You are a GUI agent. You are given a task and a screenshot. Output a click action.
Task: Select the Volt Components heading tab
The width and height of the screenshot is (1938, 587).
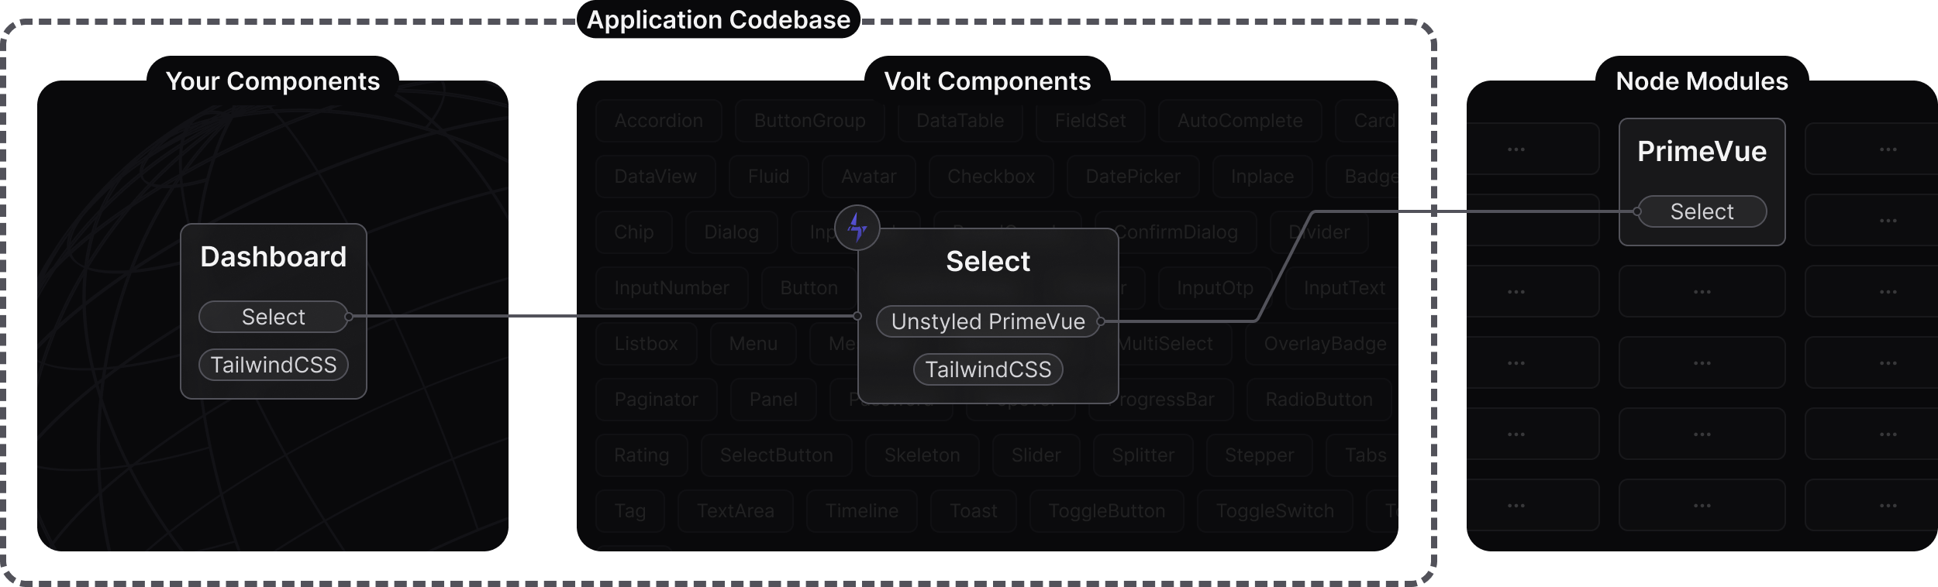coord(987,81)
